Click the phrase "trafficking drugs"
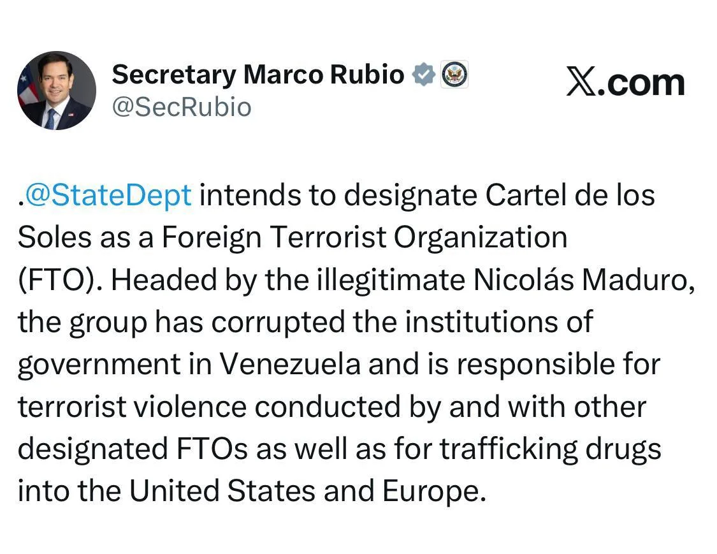Image resolution: width=717 pixels, height=554 pixels. [550, 449]
